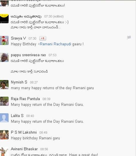Click the అమృతం అమృతరావు commenter name
This screenshot has width=136, height=156.
[26, 16]
